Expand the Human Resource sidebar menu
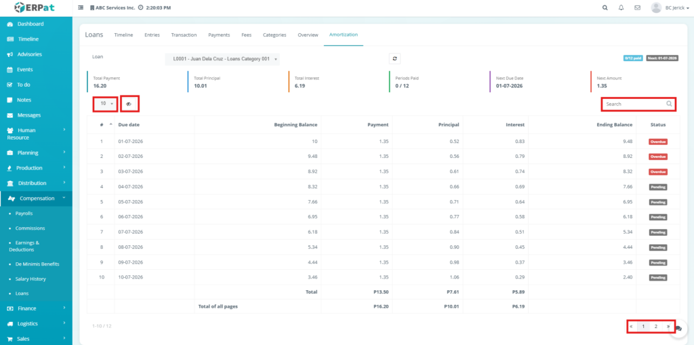The width and height of the screenshot is (694, 345). pyautogui.click(x=36, y=134)
